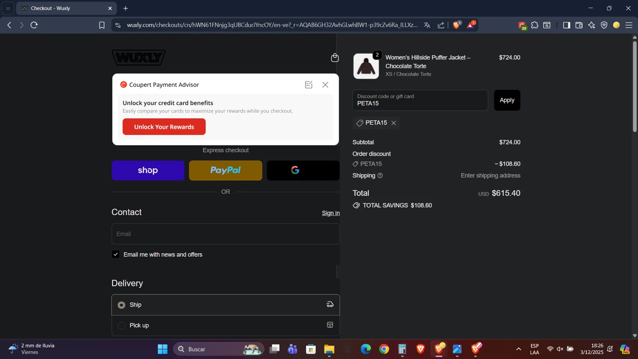This screenshot has height=359, width=638.
Task: Open a new browser tab
Action: pyautogui.click(x=125, y=8)
